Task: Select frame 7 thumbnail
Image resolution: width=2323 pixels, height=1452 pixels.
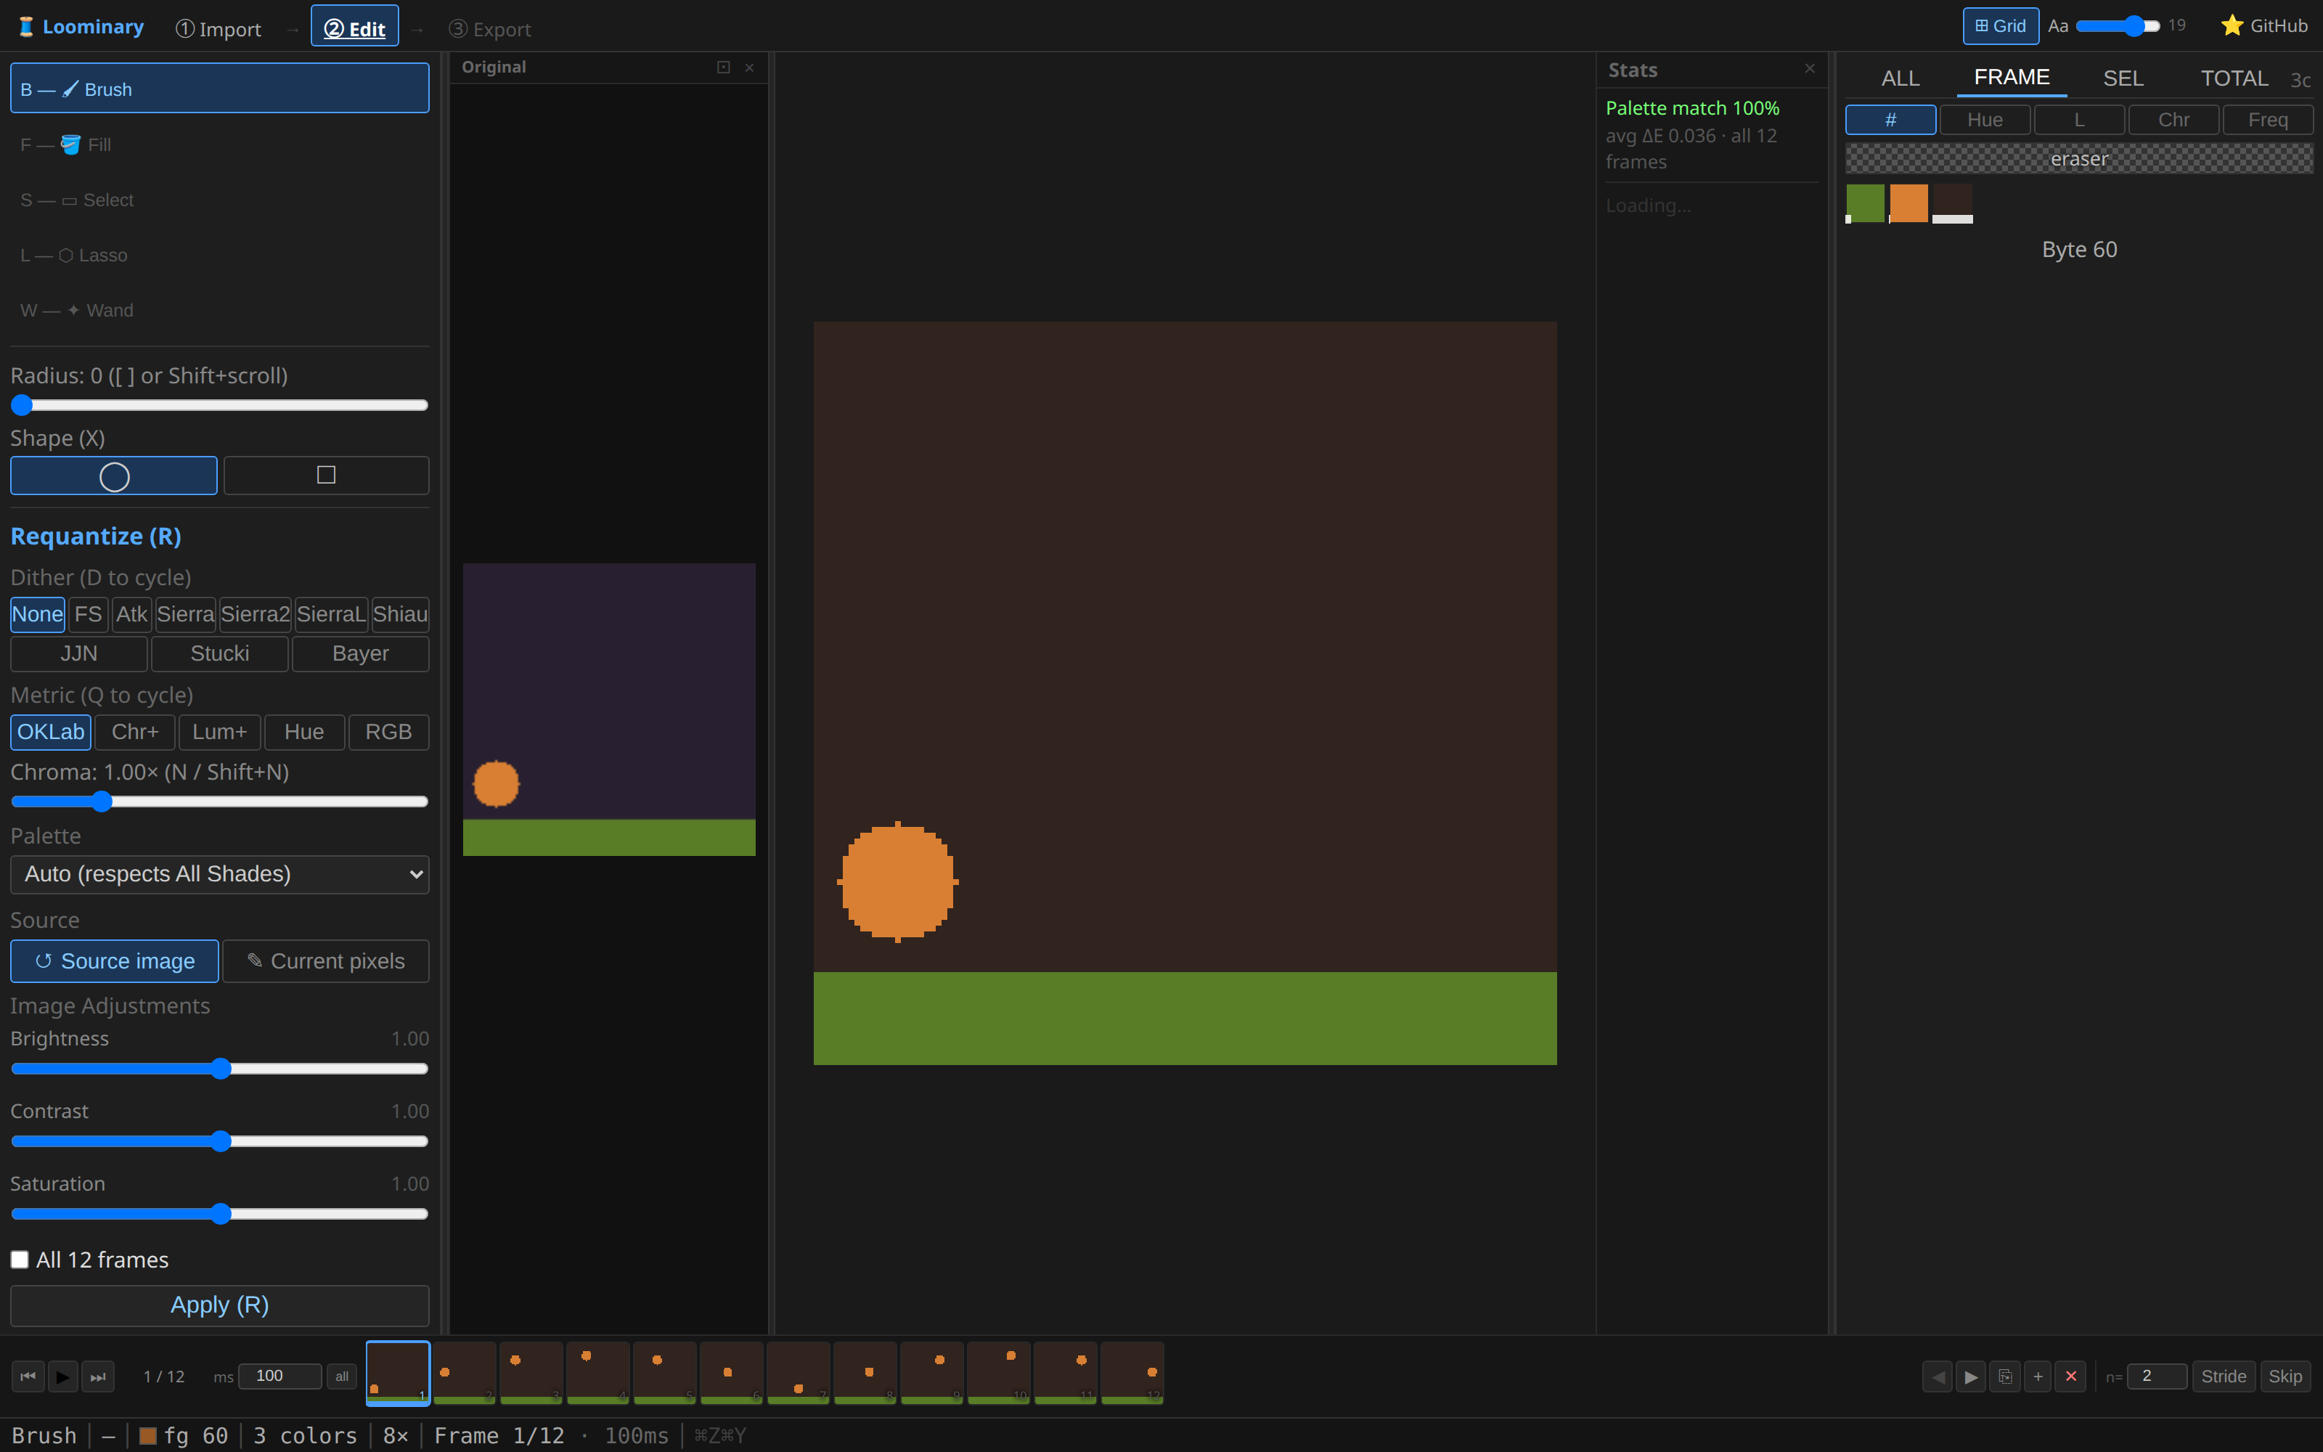Action: pos(798,1374)
